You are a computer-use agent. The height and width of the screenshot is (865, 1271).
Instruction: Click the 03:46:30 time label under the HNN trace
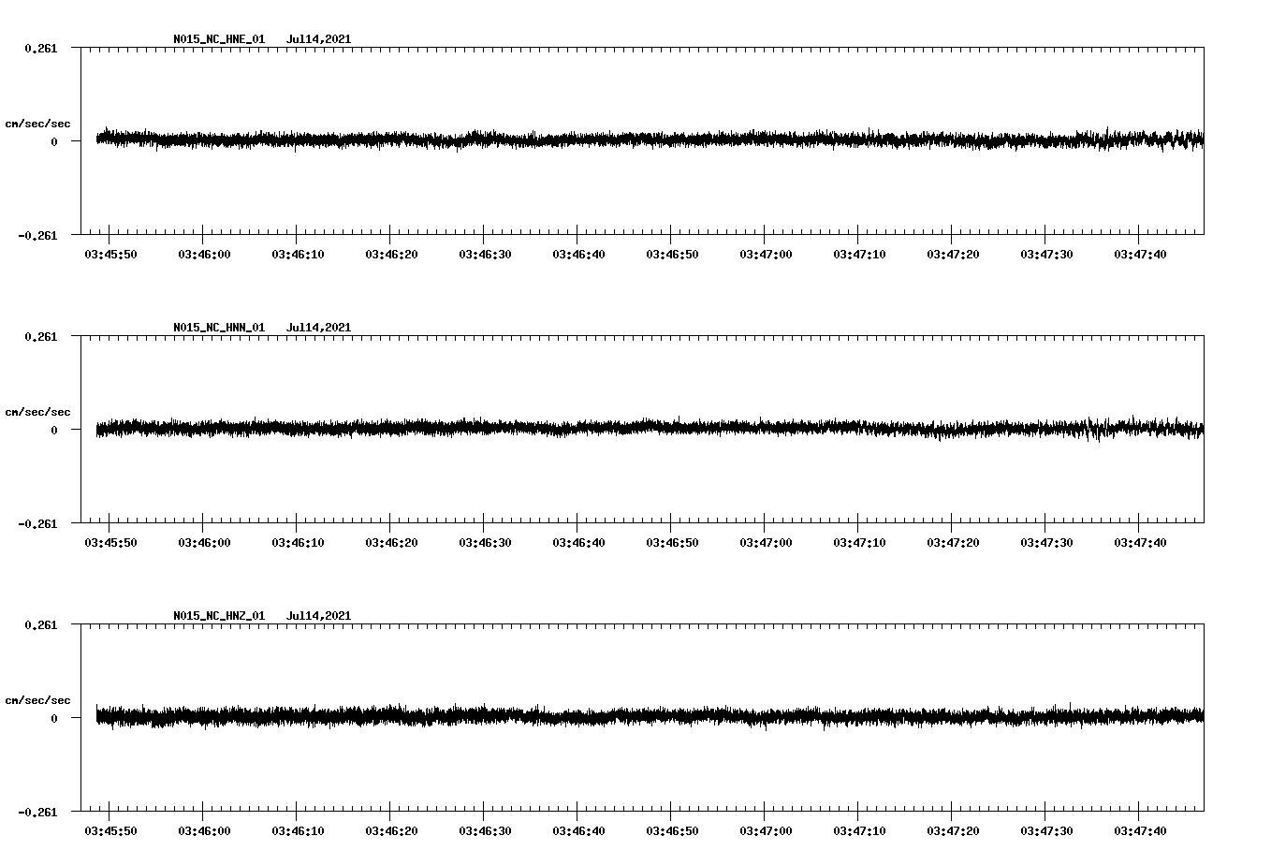point(483,540)
